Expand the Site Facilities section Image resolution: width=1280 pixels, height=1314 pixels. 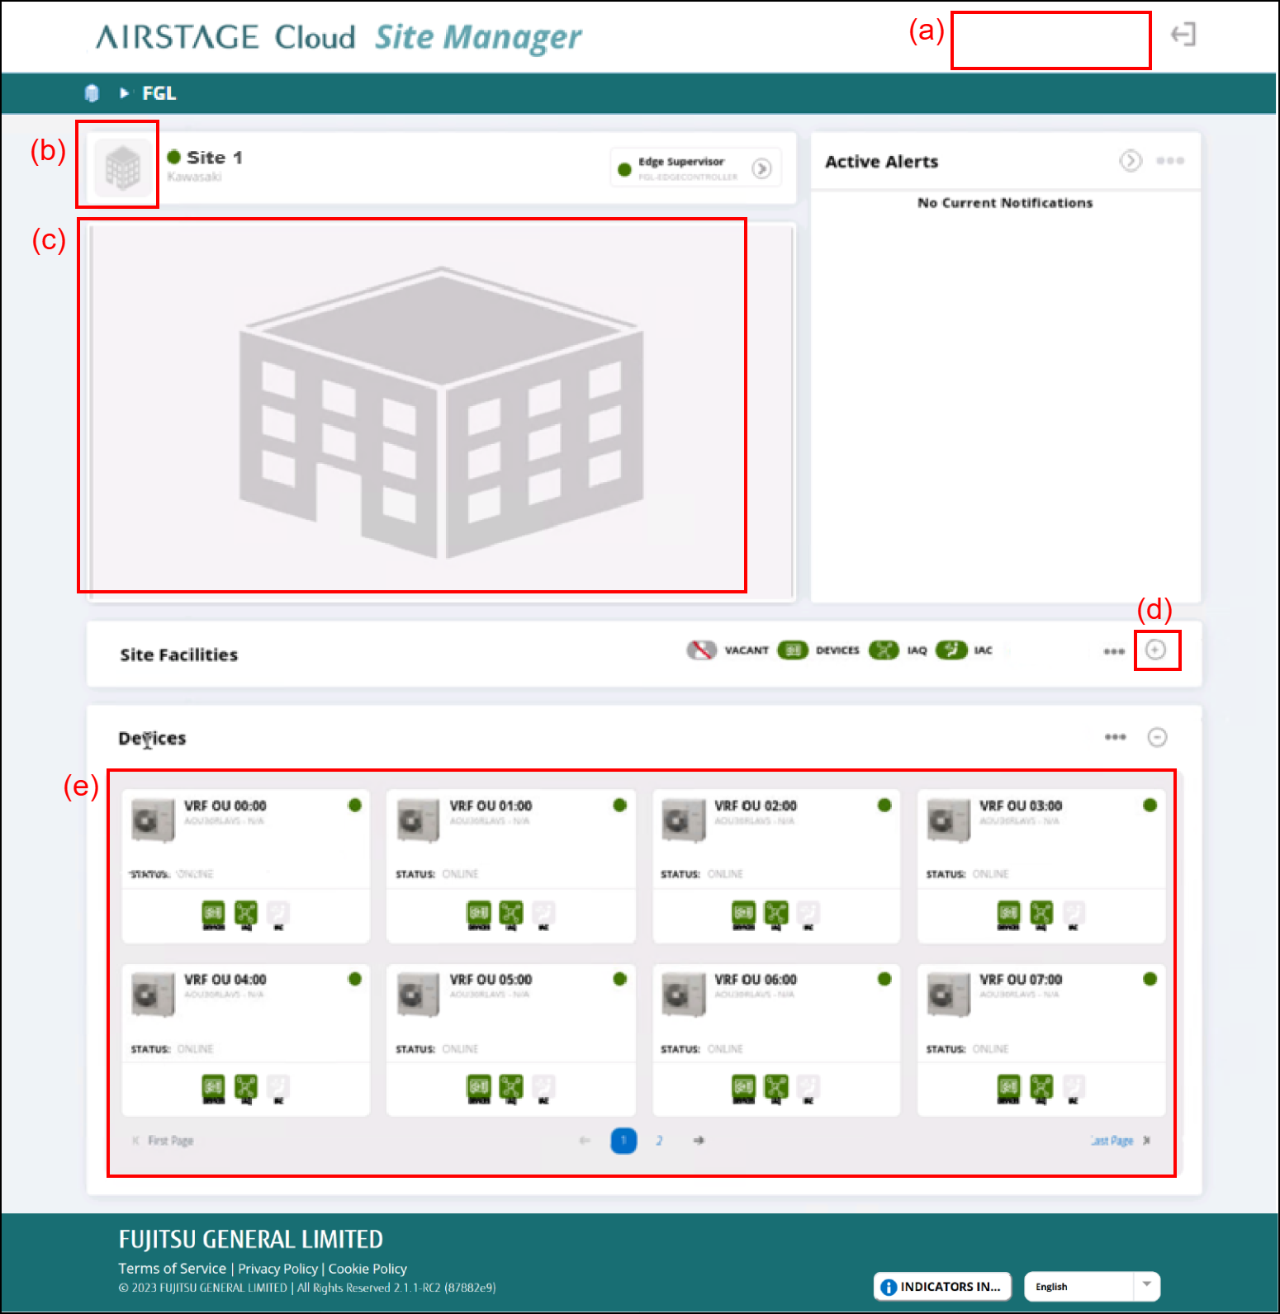tap(1155, 650)
